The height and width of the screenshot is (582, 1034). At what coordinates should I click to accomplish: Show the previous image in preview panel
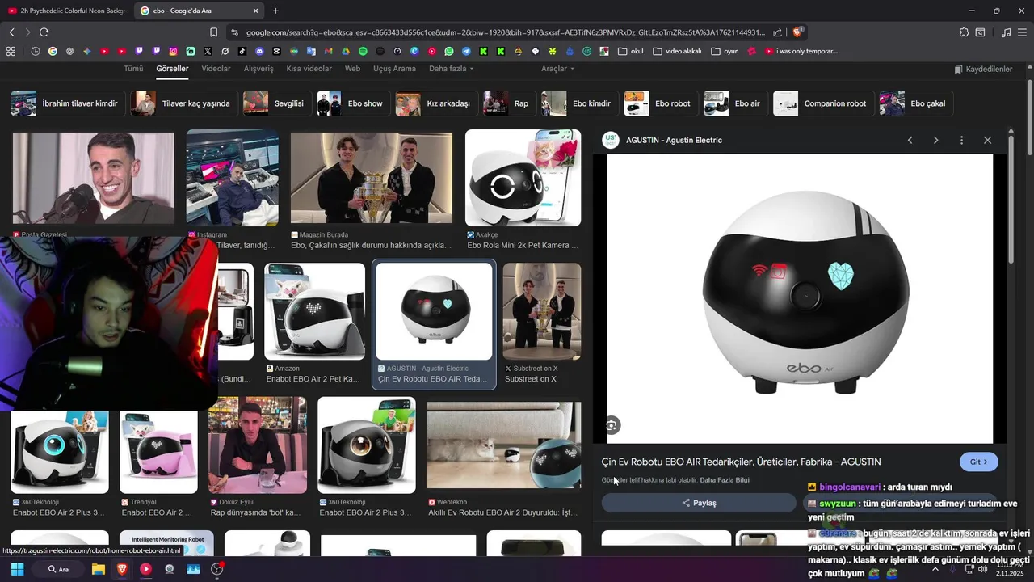[910, 140]
